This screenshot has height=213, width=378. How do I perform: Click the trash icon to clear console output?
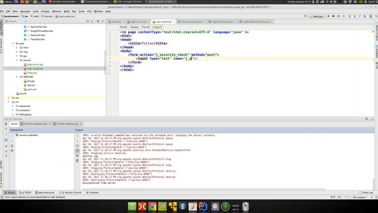pyautogui.click(x=77, y=161)
